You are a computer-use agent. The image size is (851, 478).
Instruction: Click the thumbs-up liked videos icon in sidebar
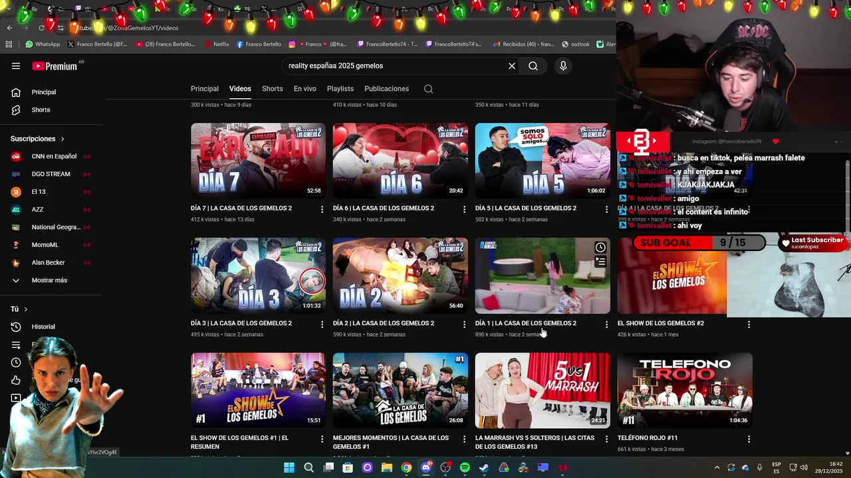tap(16, 380)
